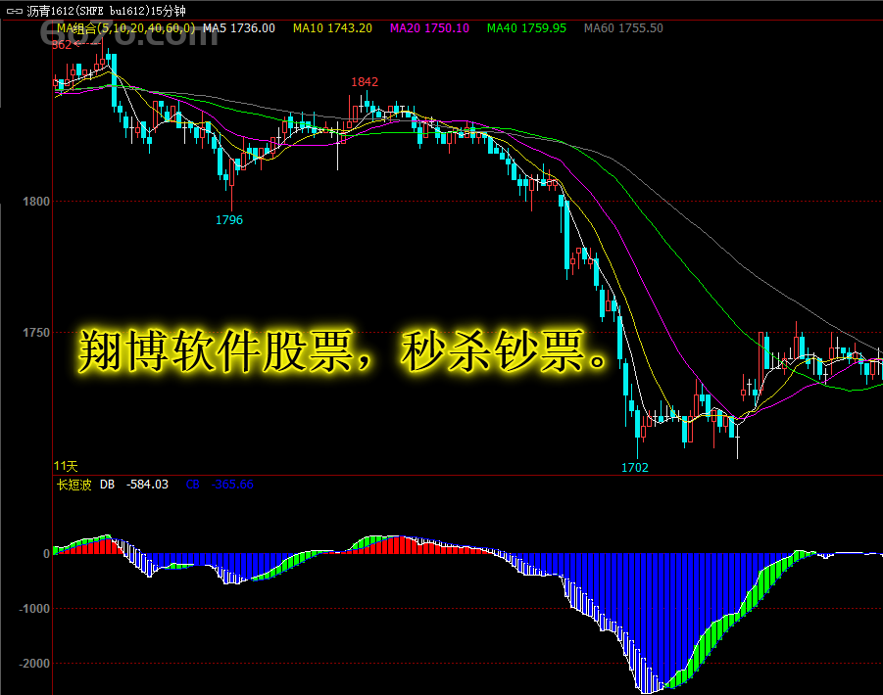Select the CB -365.66 indicator value

point(220,485)
